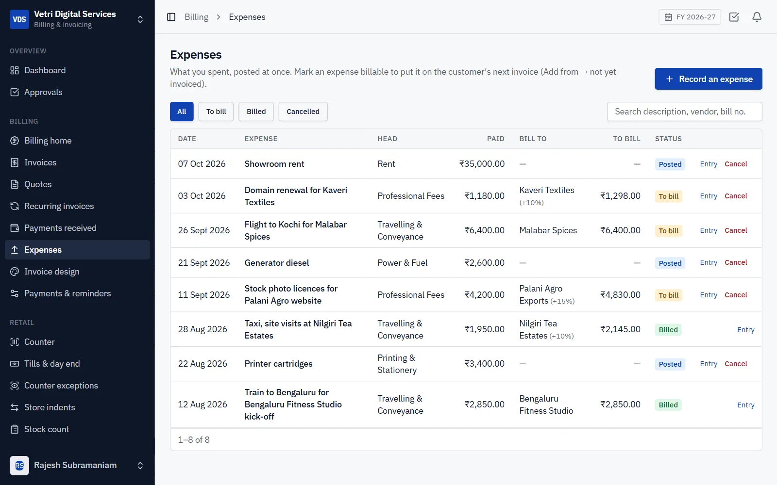The image size is (777, 485).
Task: Open Entry for Train to Bengaluru expense
Action: [745, 405]
